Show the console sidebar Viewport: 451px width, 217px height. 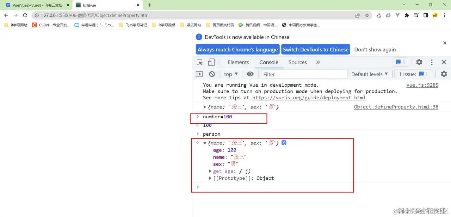click(199, 74)
